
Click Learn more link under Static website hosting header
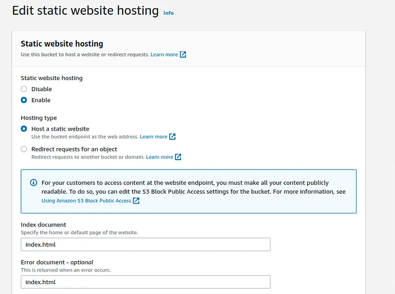[x=164, y=54]
